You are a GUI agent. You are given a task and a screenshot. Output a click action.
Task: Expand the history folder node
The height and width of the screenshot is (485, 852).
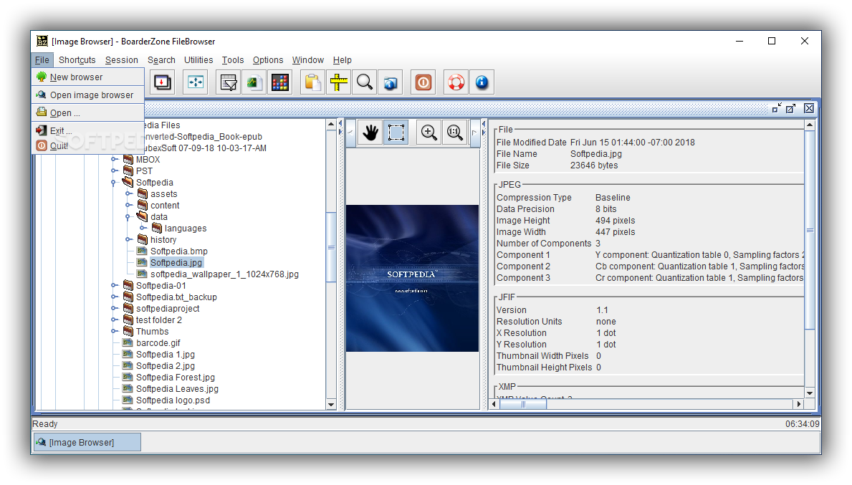click(x=129, y=239)
